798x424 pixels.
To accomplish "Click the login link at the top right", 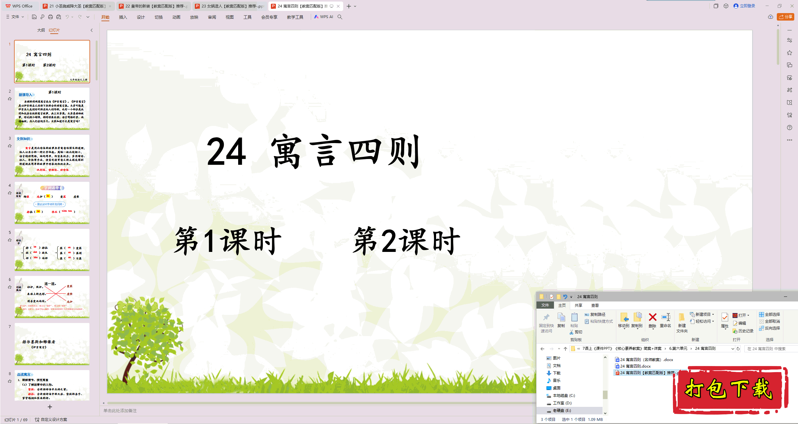I will [x=744, y=6].
